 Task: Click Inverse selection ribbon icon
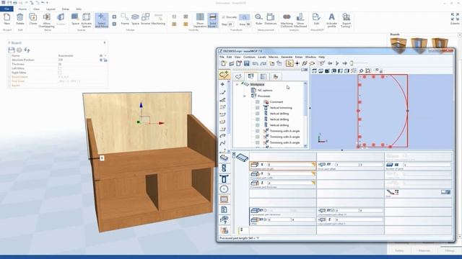[x=145, y=19]
